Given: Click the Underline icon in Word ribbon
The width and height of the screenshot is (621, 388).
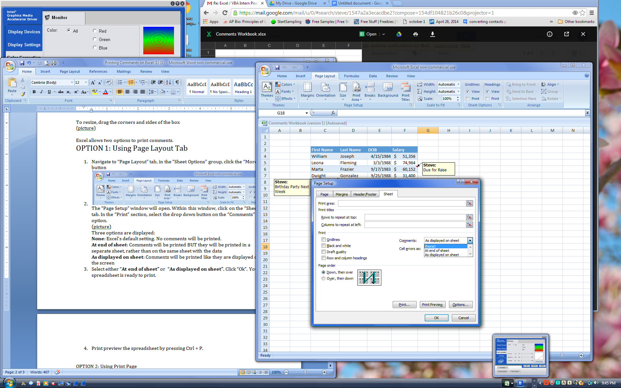Looking at the screenshot, I should 49,92.
